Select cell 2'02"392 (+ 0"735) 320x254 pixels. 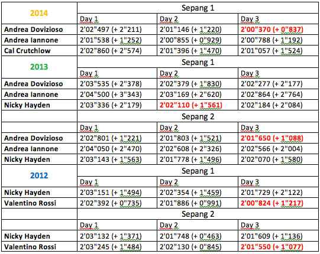pos(117,203)
